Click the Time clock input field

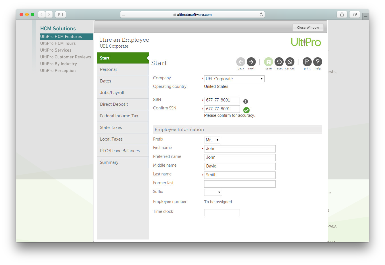222,213
